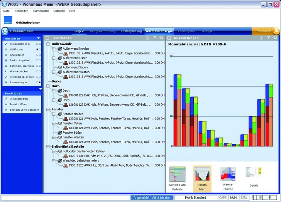Click the orange Baudaten button
This screenshot has width=281, height=202.
(x=266, y=31)
